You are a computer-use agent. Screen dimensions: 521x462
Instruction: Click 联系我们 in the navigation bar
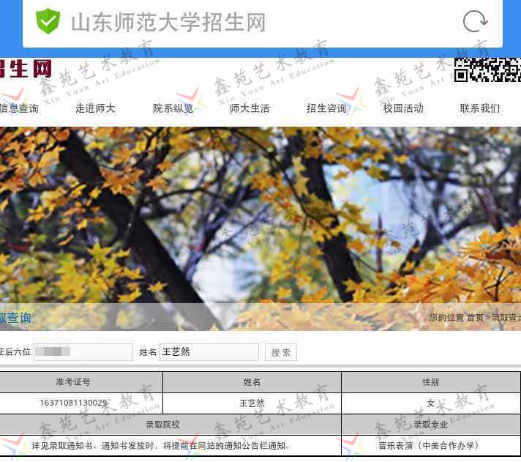[x=480, y=108]
